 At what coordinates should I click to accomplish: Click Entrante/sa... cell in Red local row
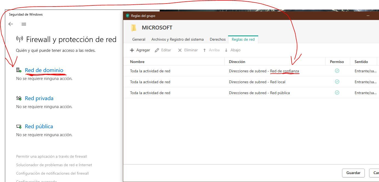pyautogui.click(x=366, y=82)
